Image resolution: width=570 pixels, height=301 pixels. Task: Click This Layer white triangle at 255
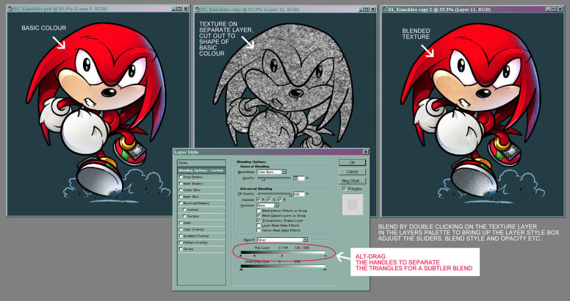325,255
